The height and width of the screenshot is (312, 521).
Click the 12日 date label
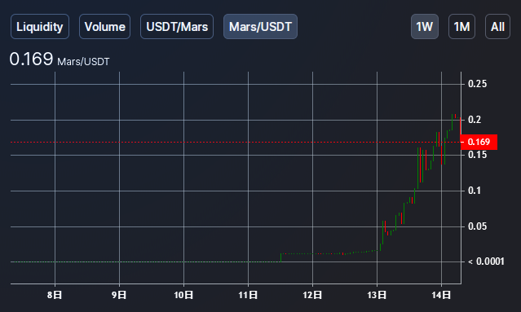pyautogui.click(x=312, y=295)
